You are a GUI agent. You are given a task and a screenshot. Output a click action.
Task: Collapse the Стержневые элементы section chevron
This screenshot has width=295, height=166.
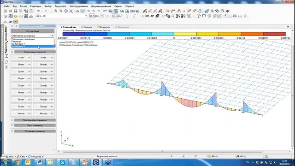[12, 52]
